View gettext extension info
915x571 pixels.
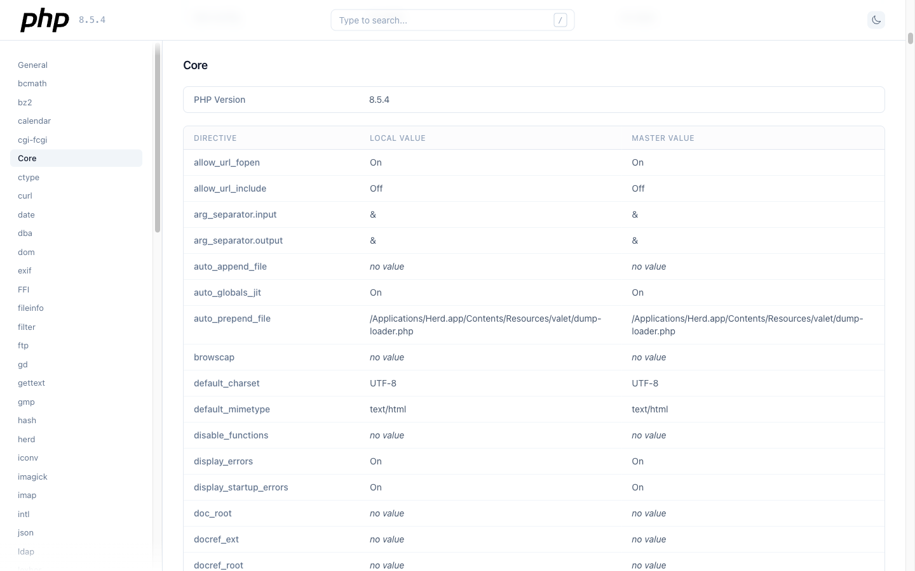31,383
